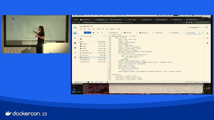Reload the browser page
Image resolution: width=214 pixels, height=120 pixels.
[x=79, y=22]
